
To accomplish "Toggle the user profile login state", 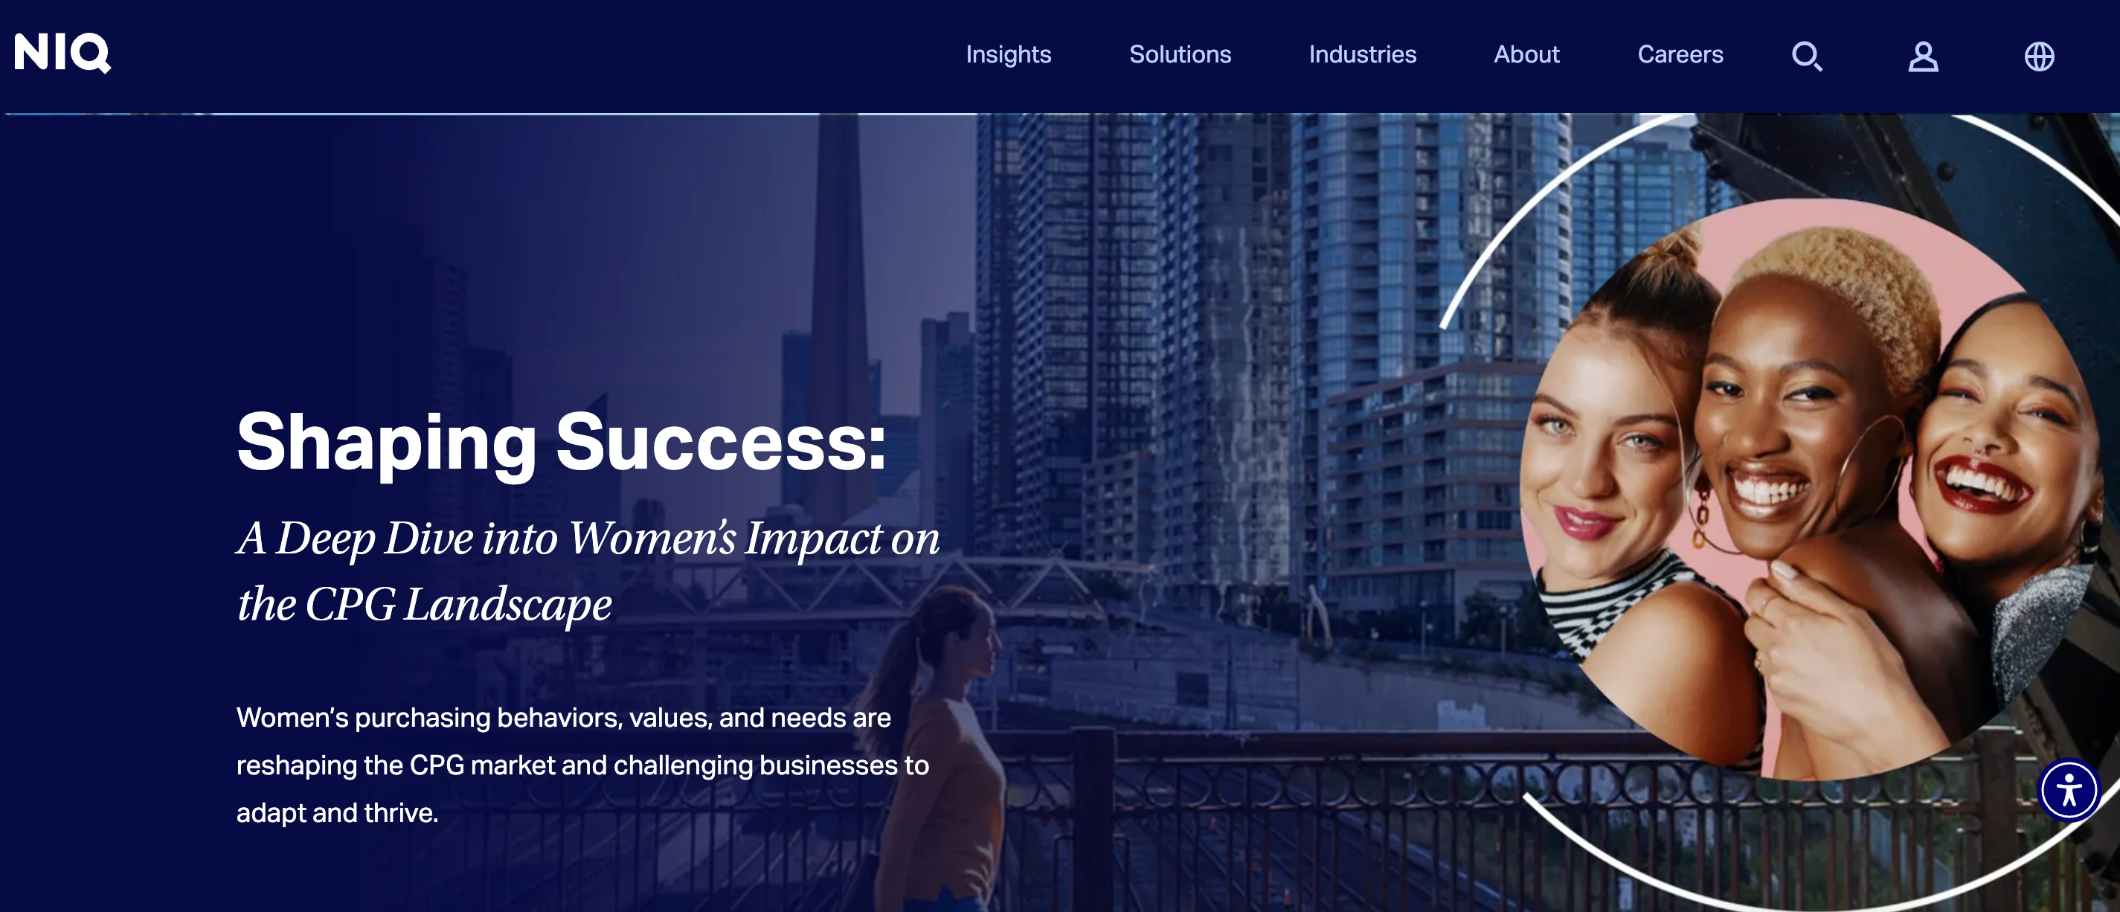I will click(1923, 54).
